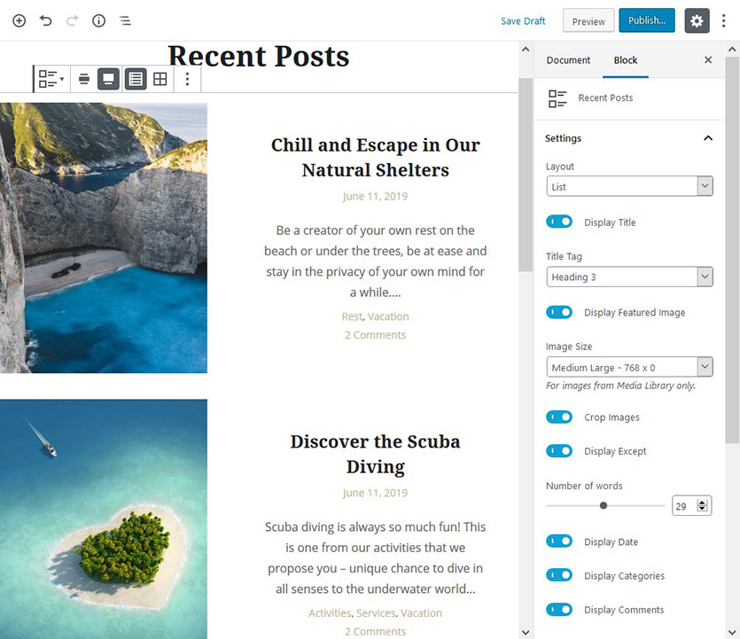Screen dimensions: 740x639
Task: Toggle the Crop Images switch
Action: [x=559, y=417]
